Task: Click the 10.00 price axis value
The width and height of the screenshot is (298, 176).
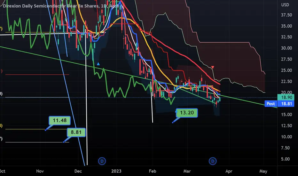Action: click(x=286, y=137)
